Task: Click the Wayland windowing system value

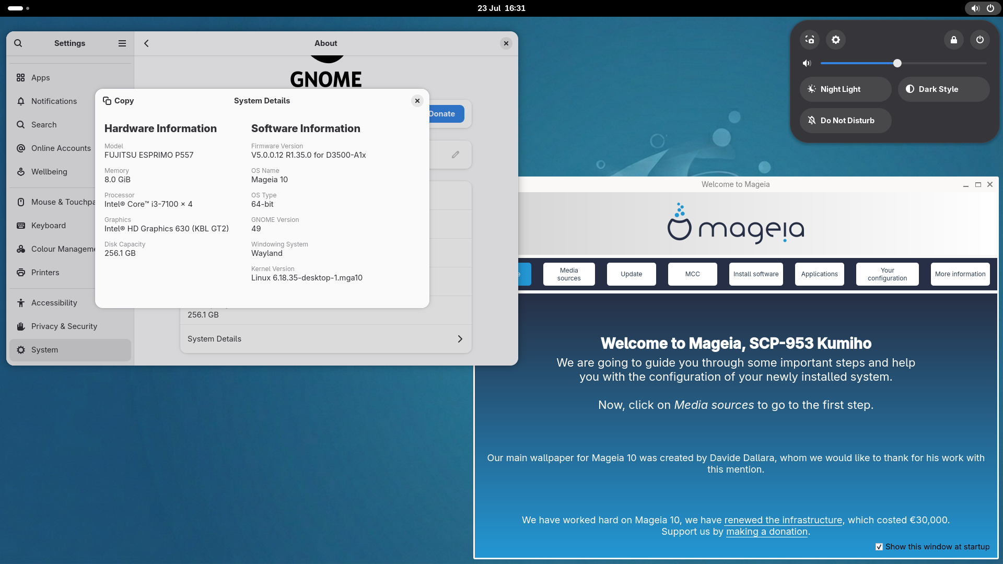Action: (266, 253)
